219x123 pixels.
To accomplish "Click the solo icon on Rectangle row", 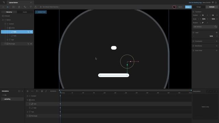I will pos(28,44).
